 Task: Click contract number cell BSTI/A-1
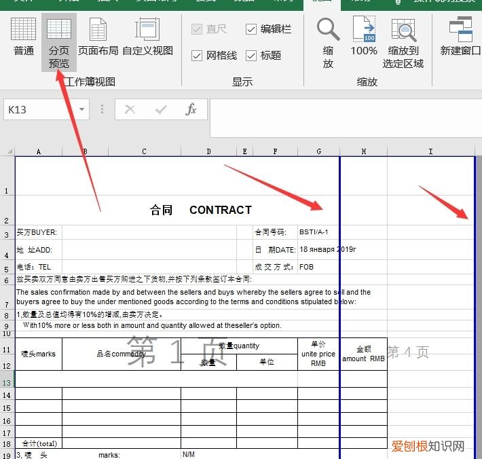(x=319, y=232)
